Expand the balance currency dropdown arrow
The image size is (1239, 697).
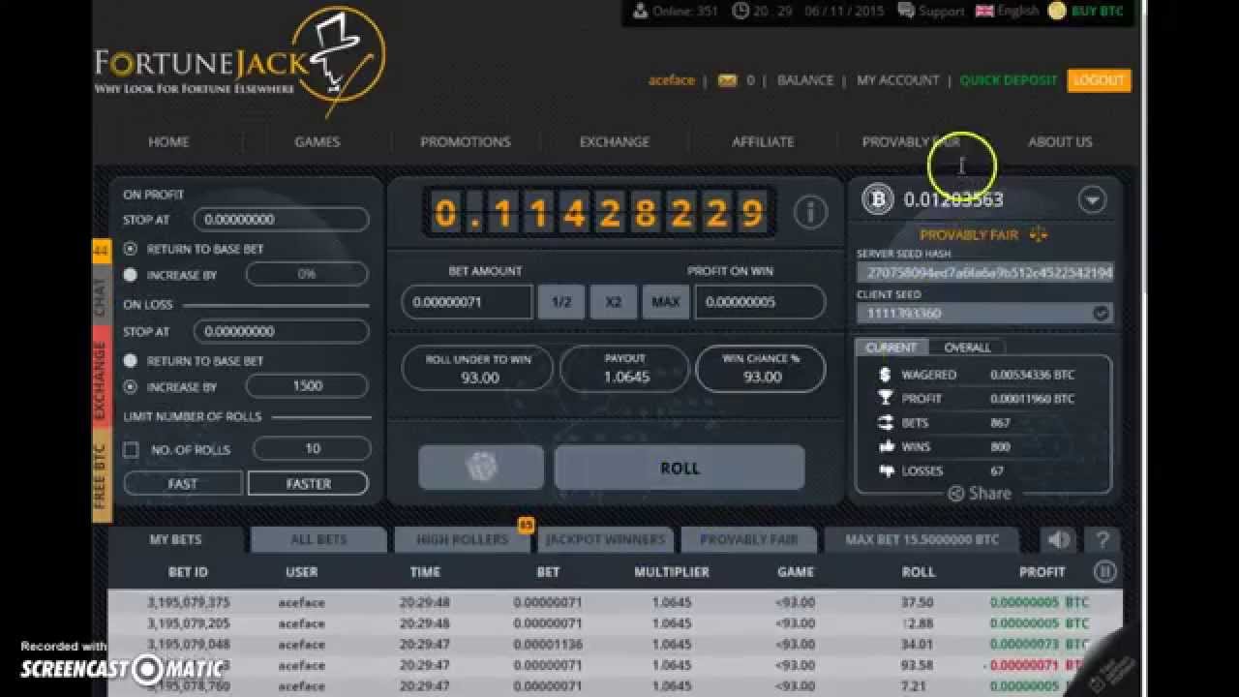pyautogui.click(x=1092, y=199)
